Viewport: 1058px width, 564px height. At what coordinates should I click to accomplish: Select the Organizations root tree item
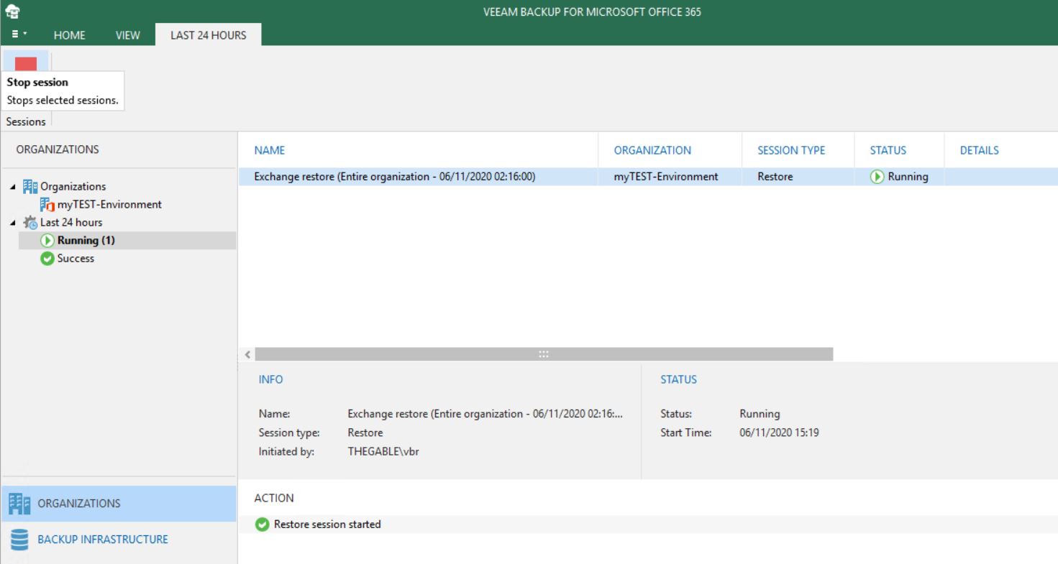click(73, 186)
